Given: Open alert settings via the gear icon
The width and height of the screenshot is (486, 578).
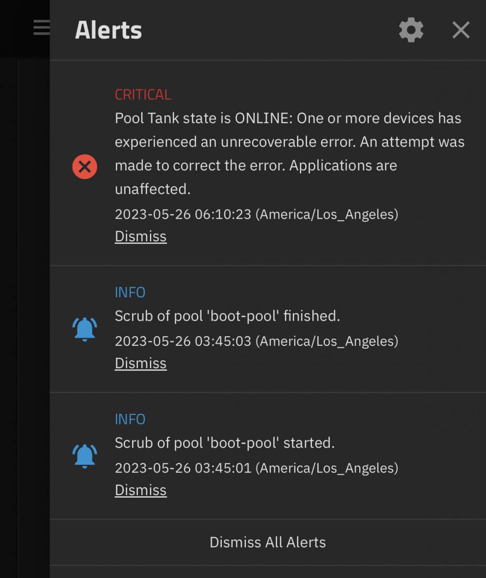Looking at the screenshot, I should click(x=411, y=30).
